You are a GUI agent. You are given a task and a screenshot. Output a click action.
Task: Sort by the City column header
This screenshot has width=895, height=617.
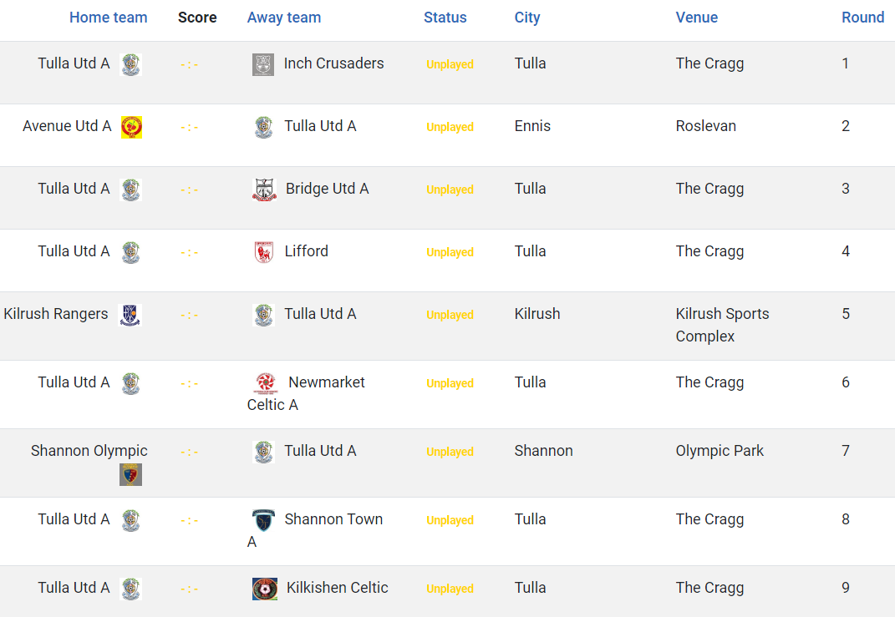click(526, 18)
